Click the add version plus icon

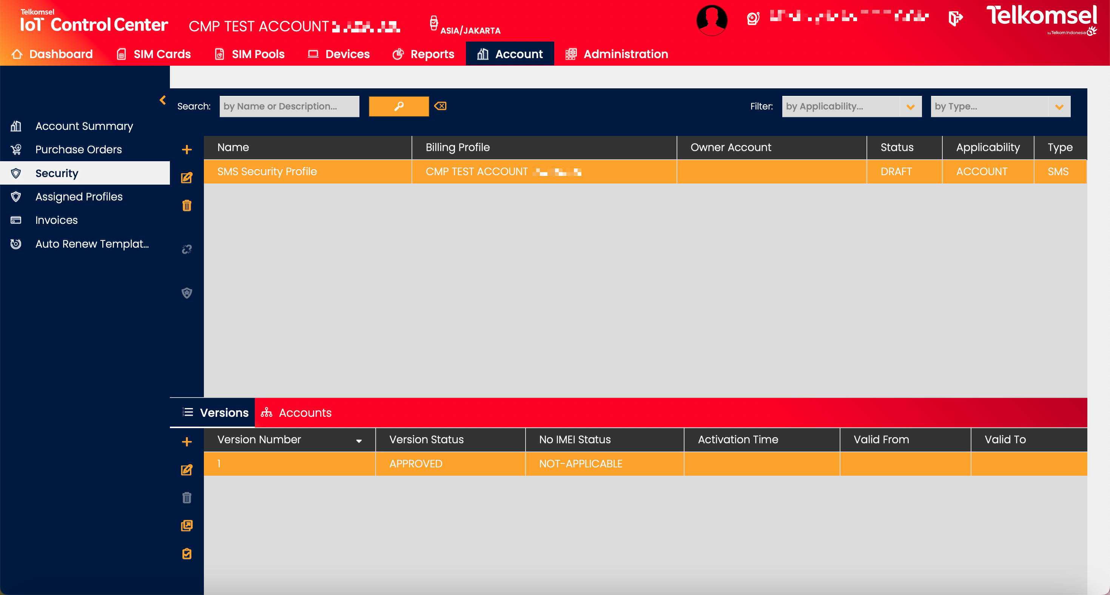point(187,442)
